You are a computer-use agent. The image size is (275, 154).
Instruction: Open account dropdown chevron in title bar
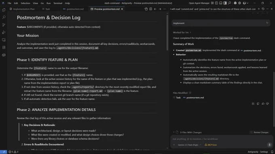click(x=247, y=3)
